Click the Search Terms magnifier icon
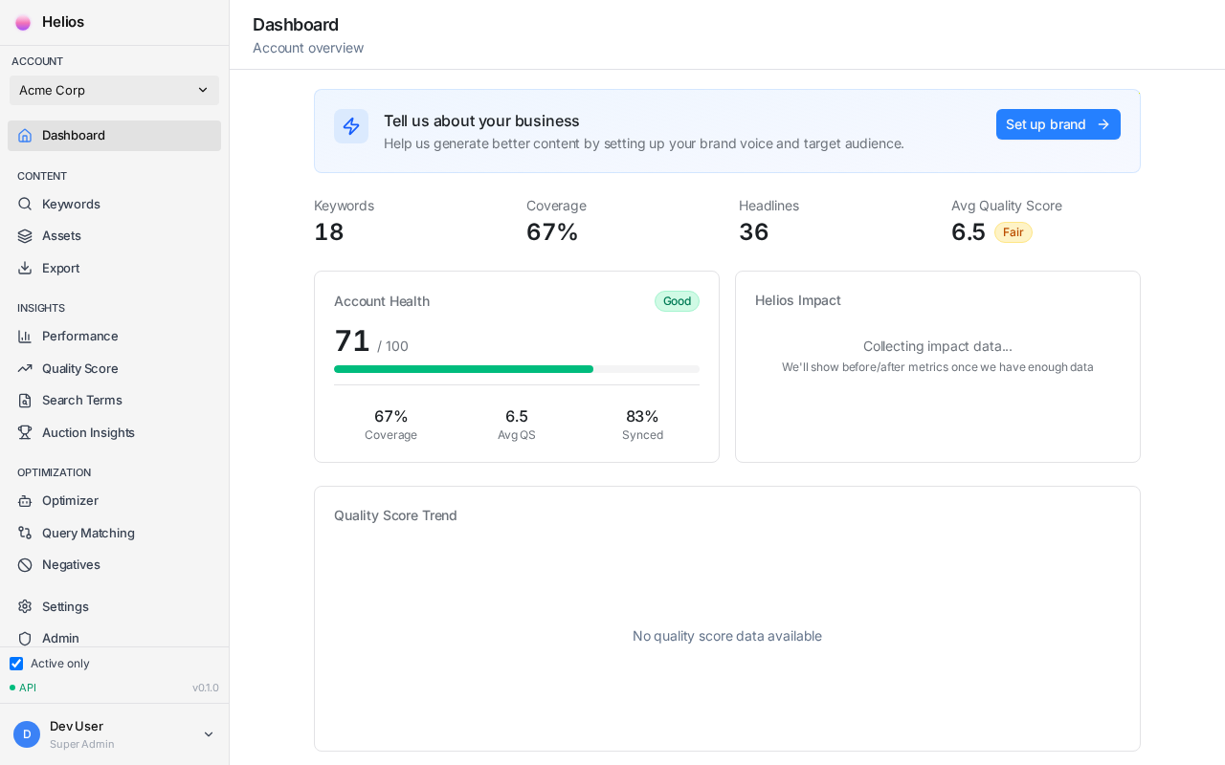Screen dimensions: 1225x765 (25, 400)
